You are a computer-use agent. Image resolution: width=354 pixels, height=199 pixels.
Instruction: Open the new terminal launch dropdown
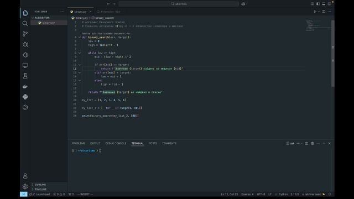[x=301, y=144]
